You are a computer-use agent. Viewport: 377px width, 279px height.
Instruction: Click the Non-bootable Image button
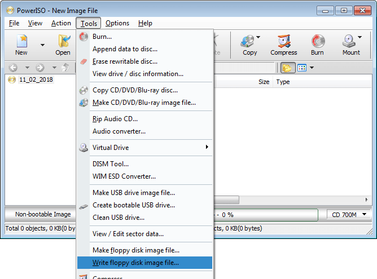click(x=41, y=214)
